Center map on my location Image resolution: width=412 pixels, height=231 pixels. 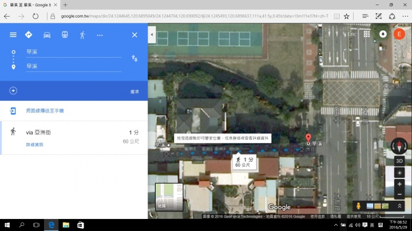[399, 173]
